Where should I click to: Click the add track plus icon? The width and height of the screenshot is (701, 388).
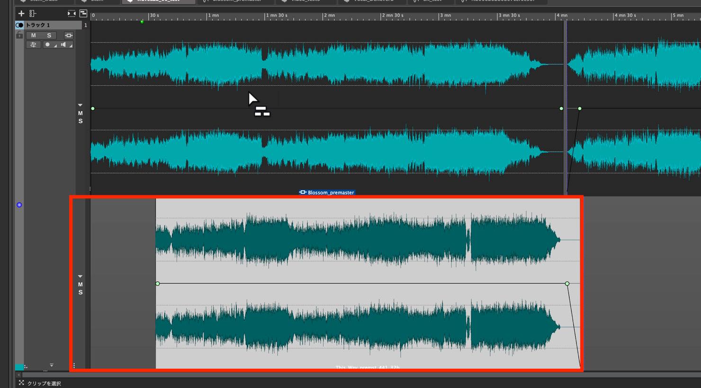[21, 13]
